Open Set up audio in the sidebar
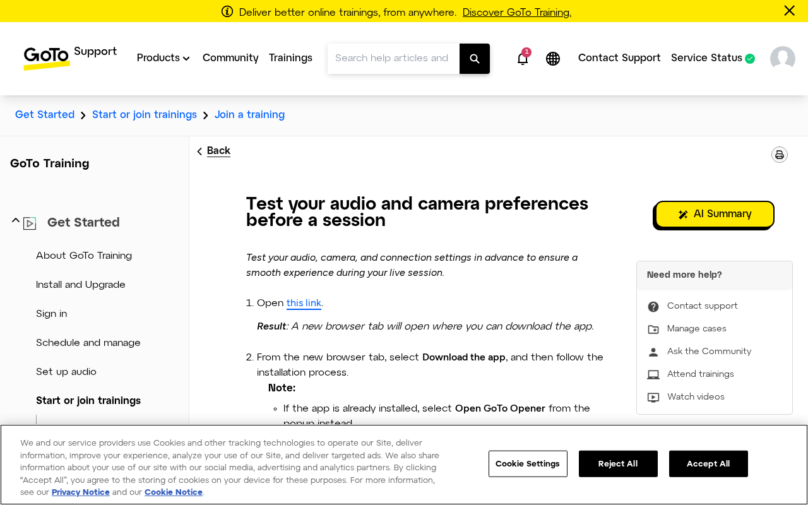 (66, 372)
